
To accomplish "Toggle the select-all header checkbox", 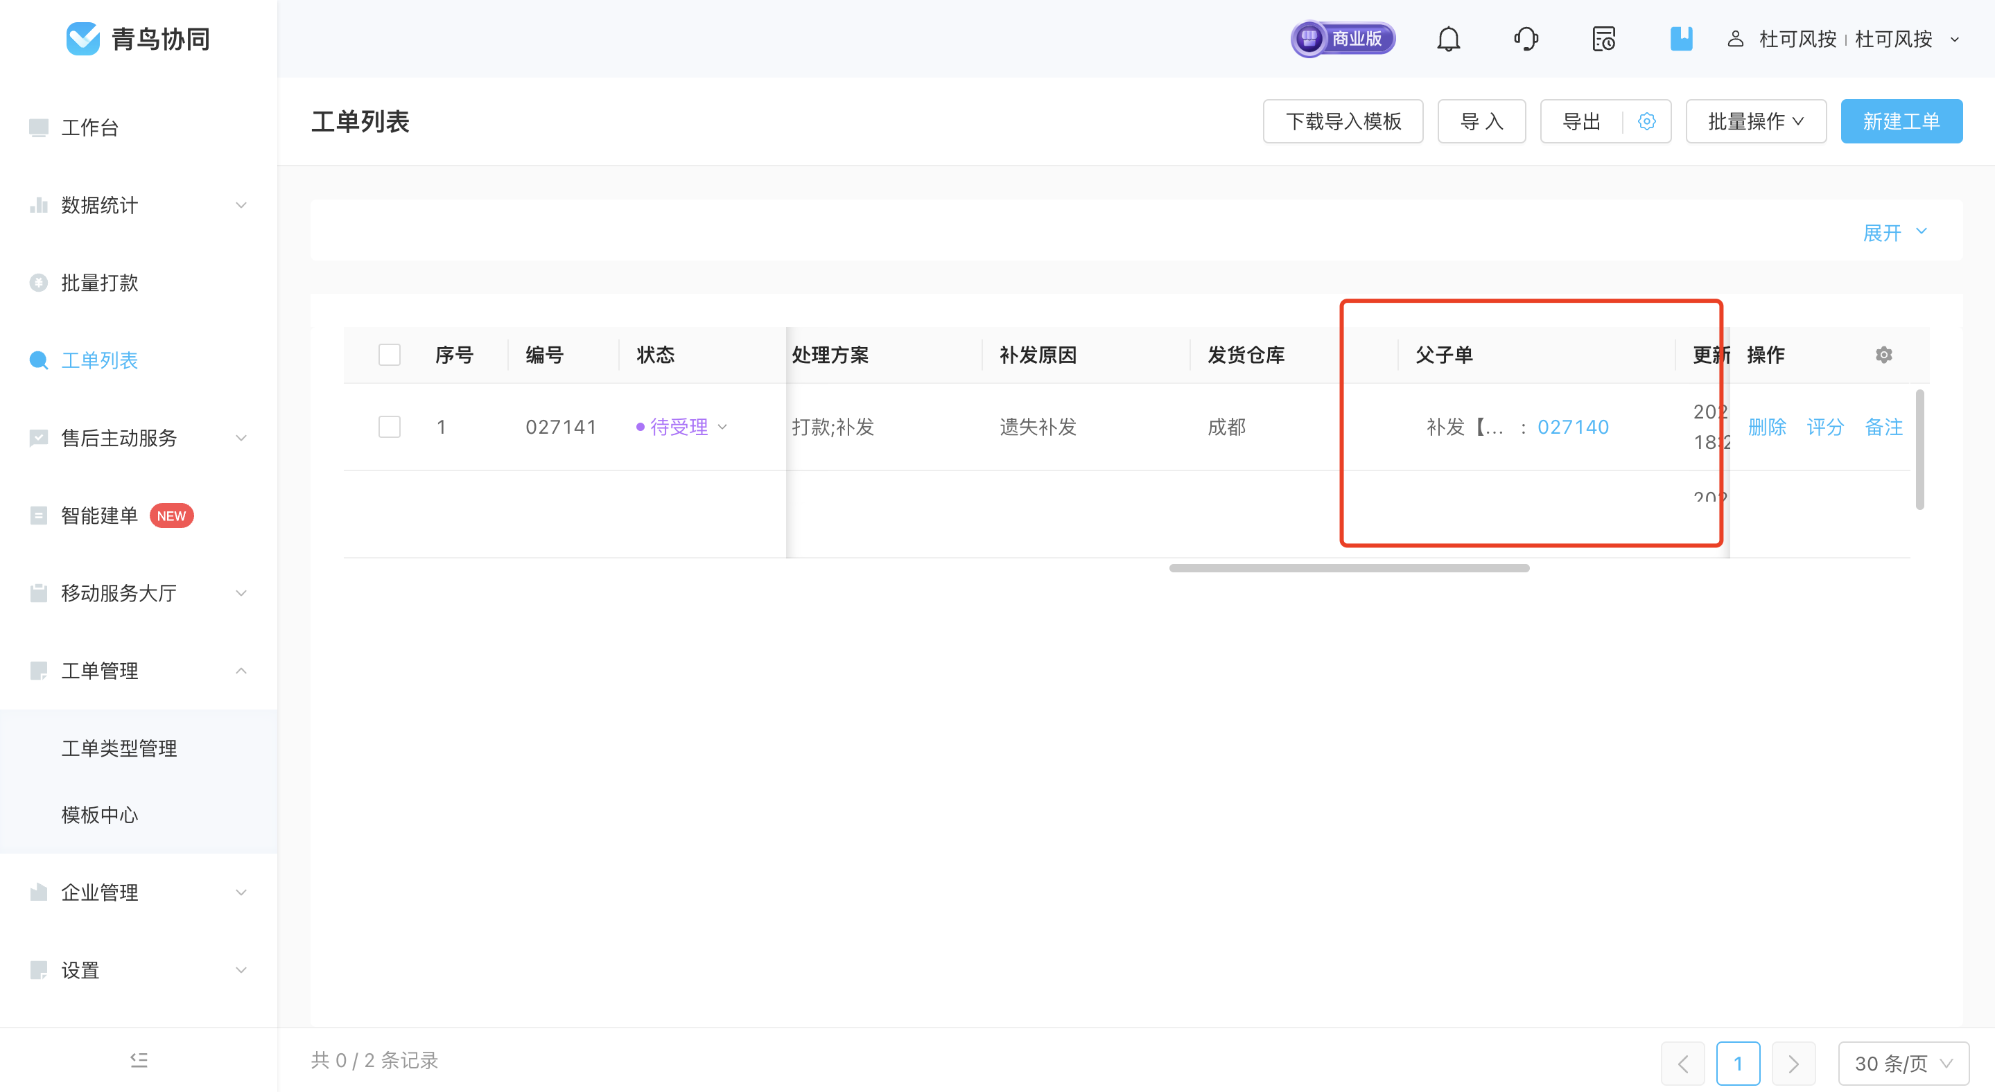I will click(x=390, y=355).
